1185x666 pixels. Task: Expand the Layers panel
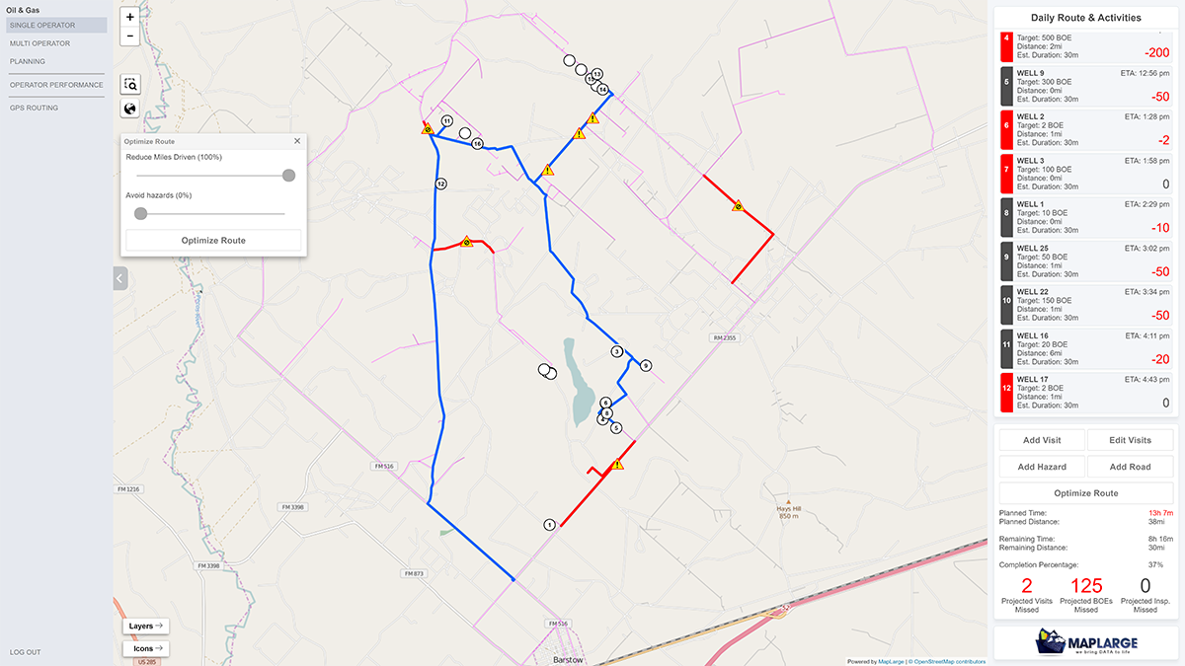(146, 626)
